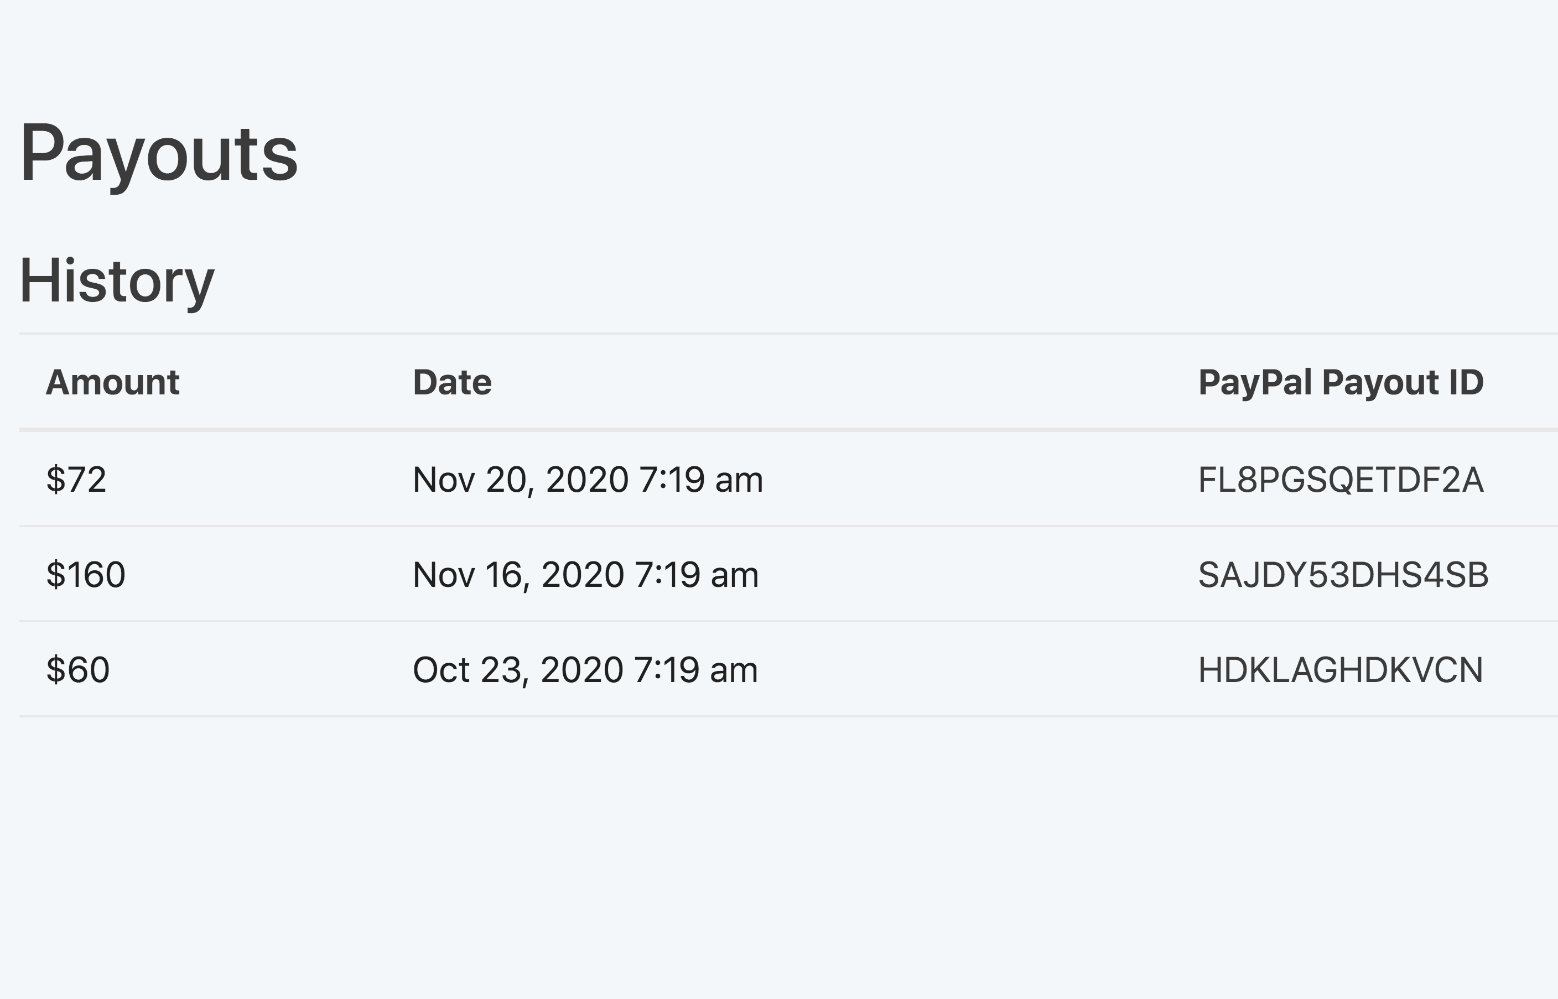Select the PayPal Payout ID column header
Viewport: 1558px width, 999px height.
coord(1341,382)
